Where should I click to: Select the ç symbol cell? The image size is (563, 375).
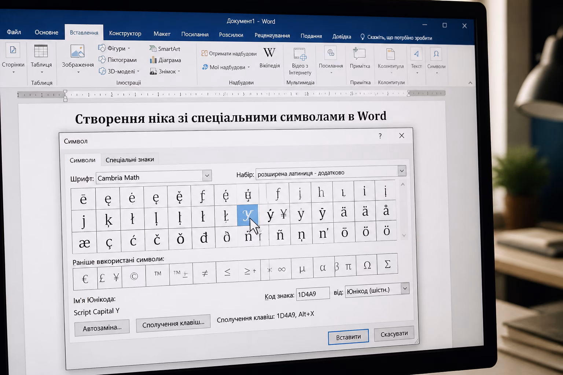click(x=109, y=242)
